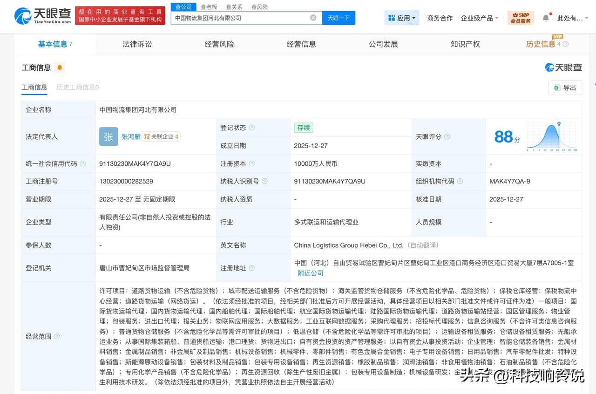Select the 查老板 search tab
The height and width of the screenshot is (394, 596).
tap(209, 7)
